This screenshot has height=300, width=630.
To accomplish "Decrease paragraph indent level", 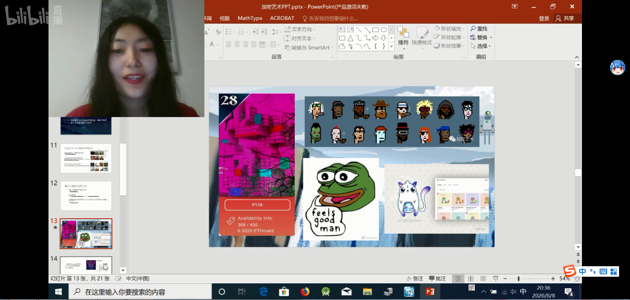I will coord(256,32).
